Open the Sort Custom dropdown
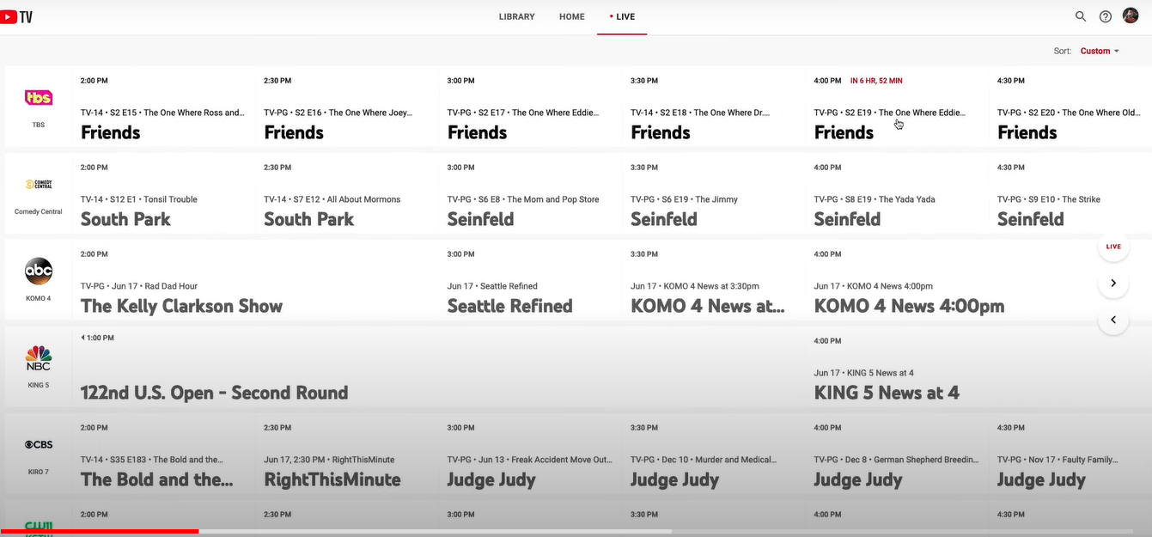1152x537 pixels. coord(1100,51)
